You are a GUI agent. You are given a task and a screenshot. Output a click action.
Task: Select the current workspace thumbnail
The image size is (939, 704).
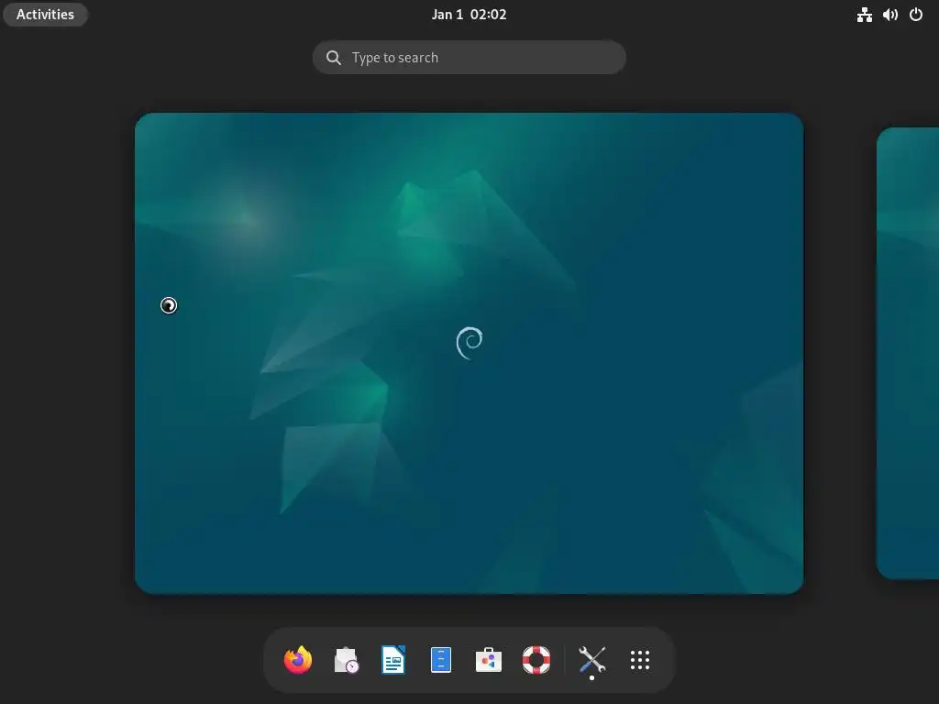coord(469,353)
